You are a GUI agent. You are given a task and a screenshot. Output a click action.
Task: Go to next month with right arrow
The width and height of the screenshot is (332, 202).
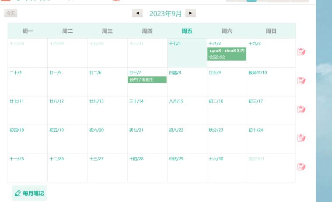click(x=190, y=14)
